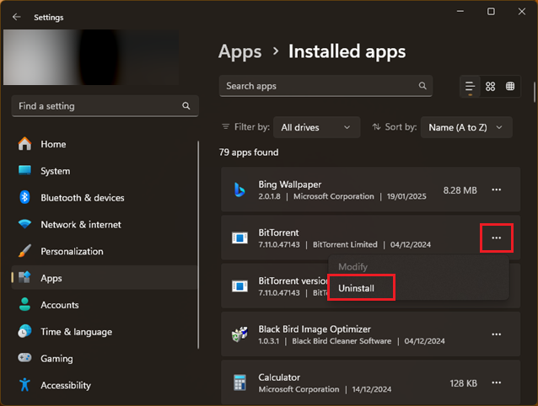Click the Find a setting search box
The width and height of the screenshot is (538, 406).
click(105, 106)
